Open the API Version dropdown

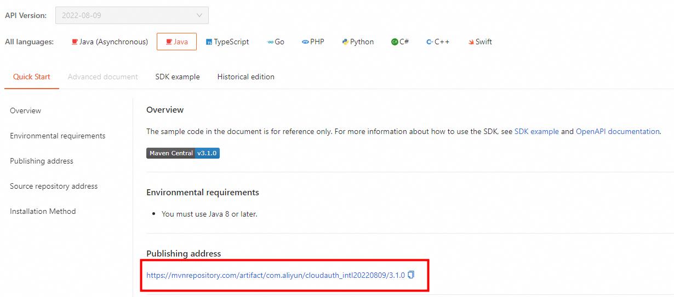132,15
